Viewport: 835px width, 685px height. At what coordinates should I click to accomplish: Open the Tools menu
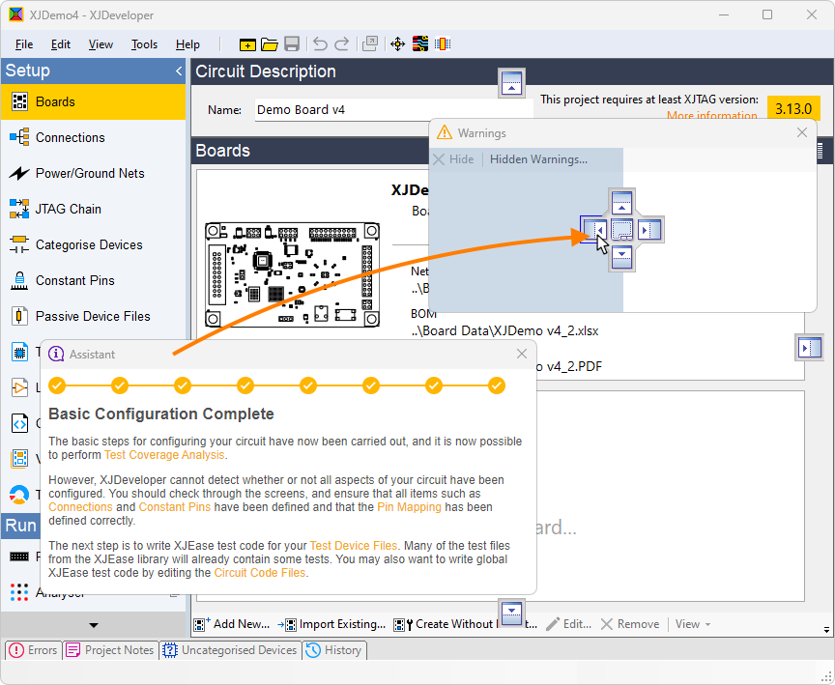(x=144, y=44)
